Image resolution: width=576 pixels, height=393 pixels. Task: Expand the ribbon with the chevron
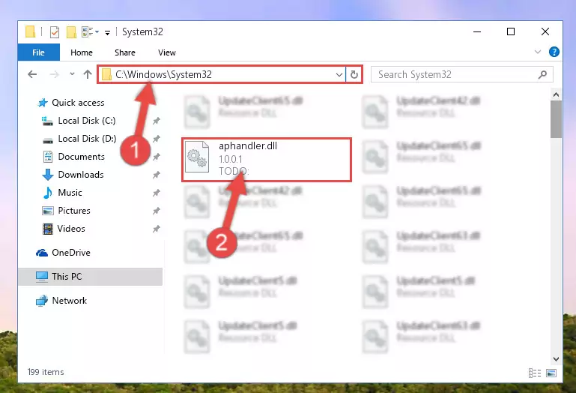point(538,52)
